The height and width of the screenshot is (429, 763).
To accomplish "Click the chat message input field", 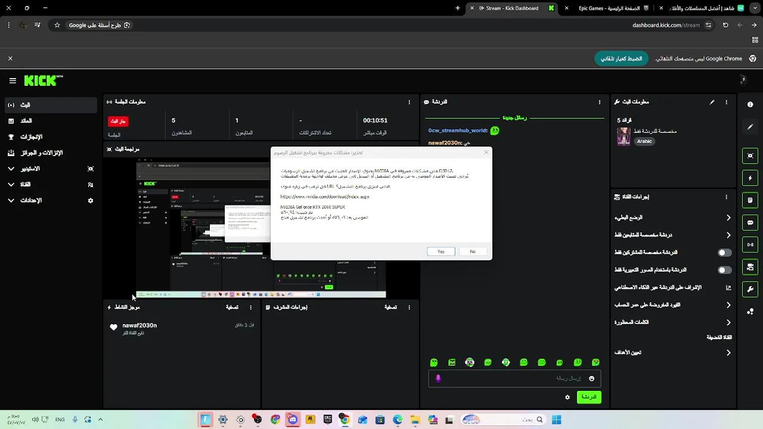I will pyautogui.click(x=514, y=378).
